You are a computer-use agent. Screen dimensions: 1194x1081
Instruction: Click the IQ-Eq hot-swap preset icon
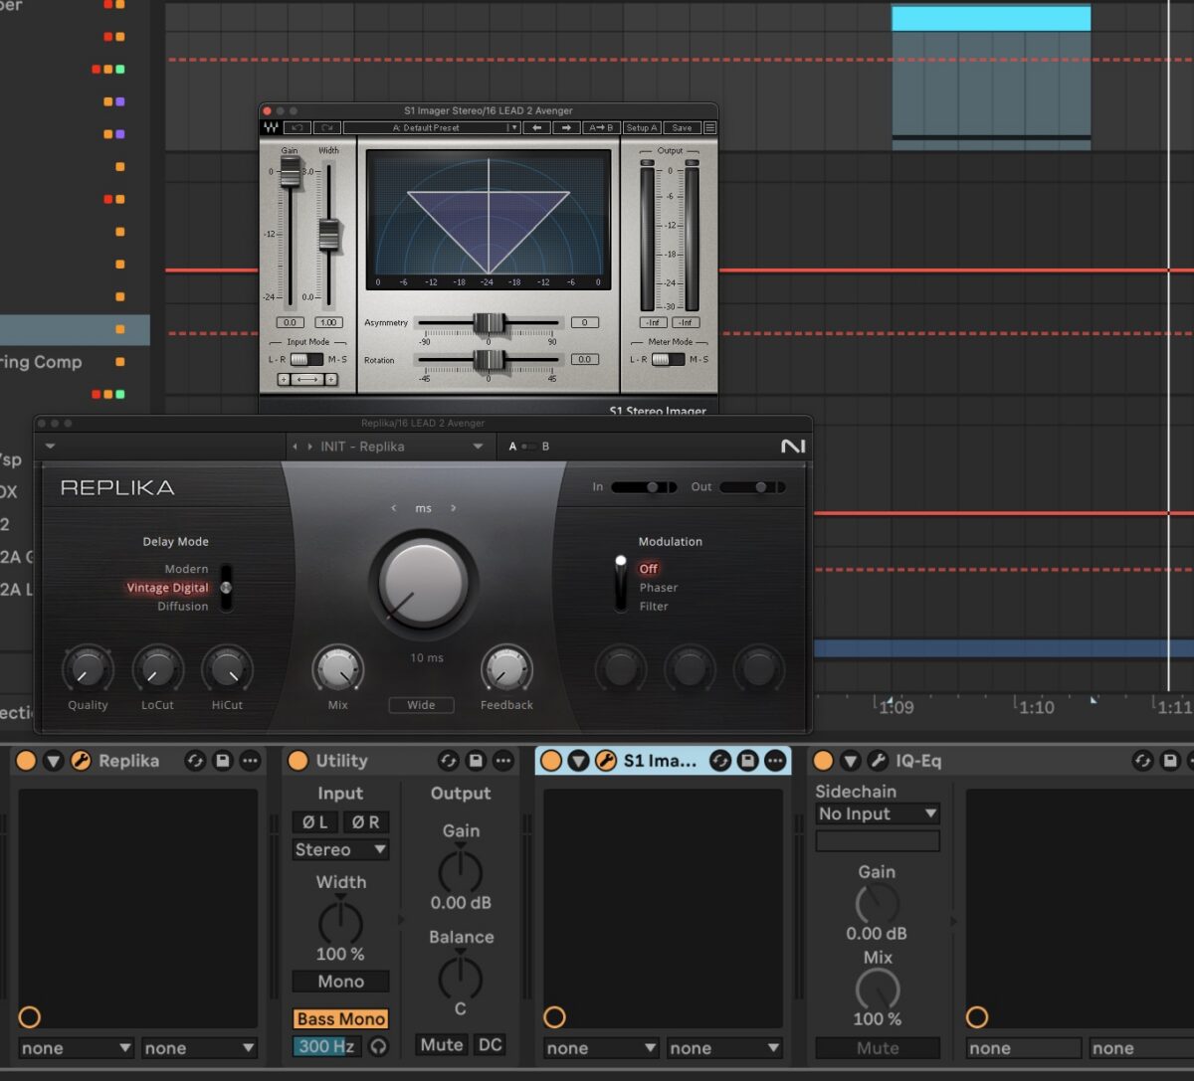click(1145, 761)
